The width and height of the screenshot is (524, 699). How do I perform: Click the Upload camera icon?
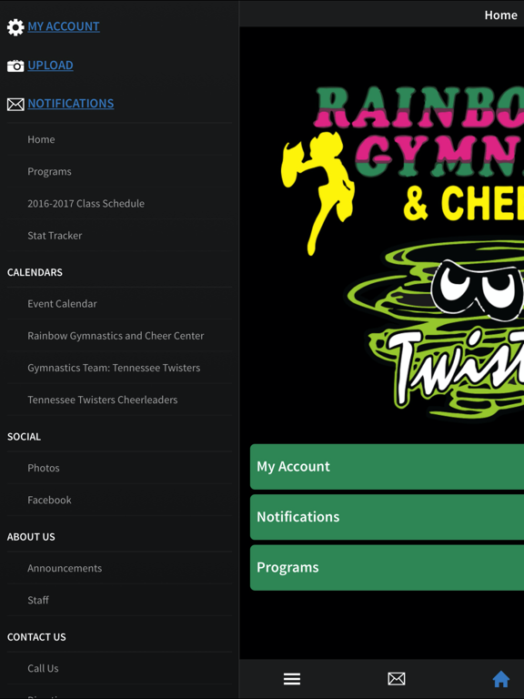pos(15,66)
